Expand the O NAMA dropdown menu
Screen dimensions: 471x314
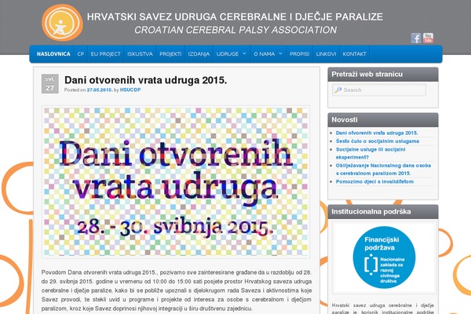click(268, 54)
